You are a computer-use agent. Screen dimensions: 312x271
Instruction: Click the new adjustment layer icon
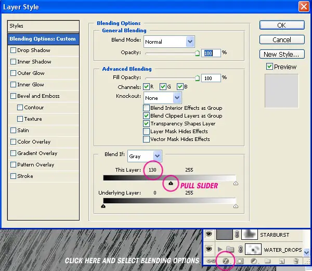[x=254, y=261]
